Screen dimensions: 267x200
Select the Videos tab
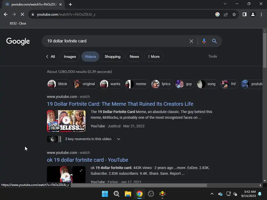(x=90, y=57)
